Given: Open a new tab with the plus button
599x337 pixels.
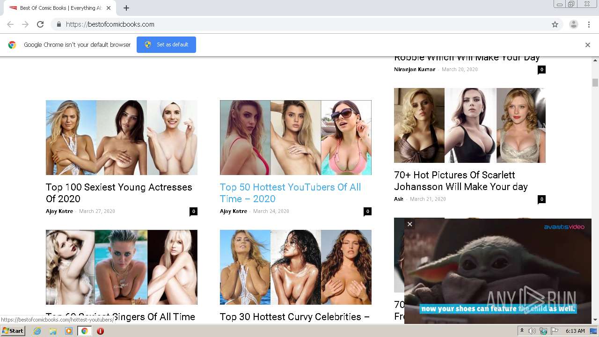Looking at the screenshot, I should click(126, 8).
